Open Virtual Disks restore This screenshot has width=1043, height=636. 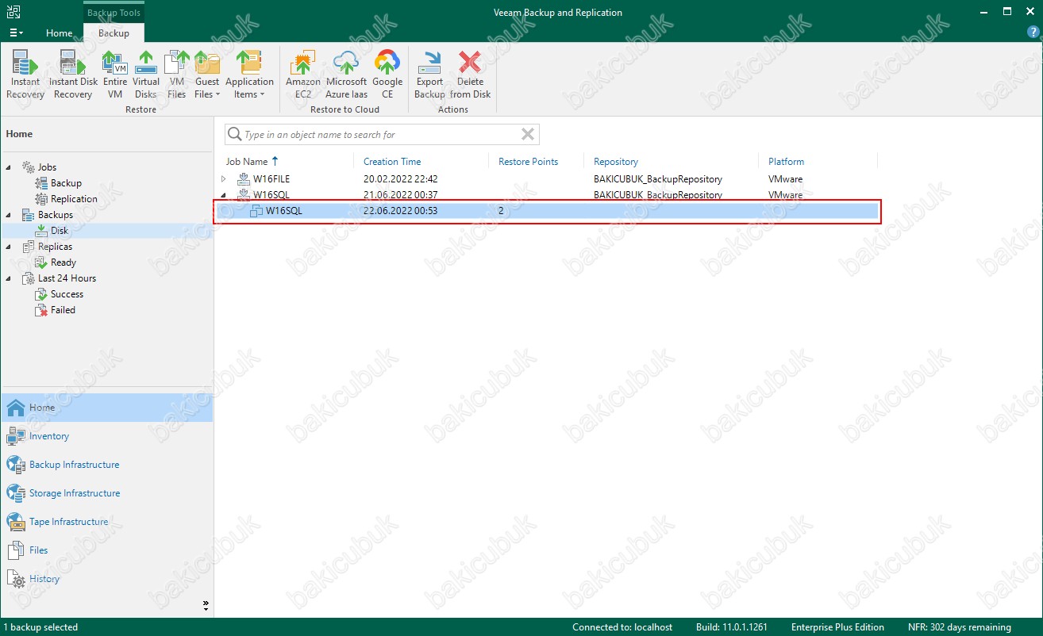click(146, 75)
